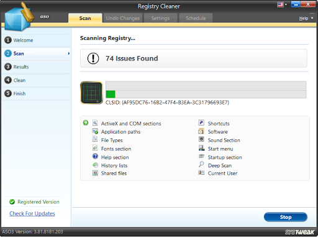Click the Scanning Registry heading

pos(107,38)
